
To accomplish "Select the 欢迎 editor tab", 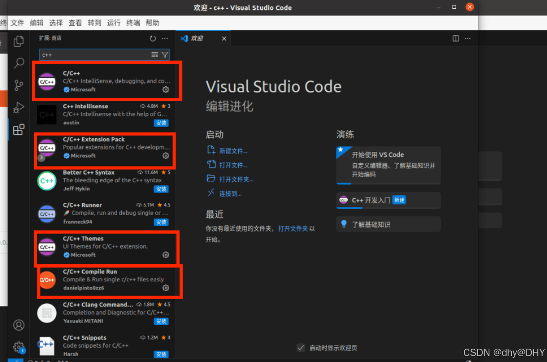I will [204, 39].
